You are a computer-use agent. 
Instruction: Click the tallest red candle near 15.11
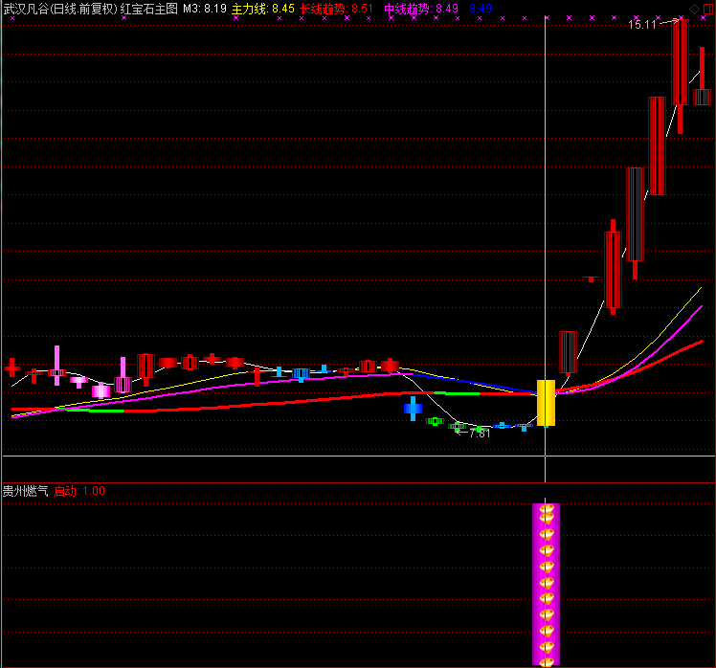680,62
